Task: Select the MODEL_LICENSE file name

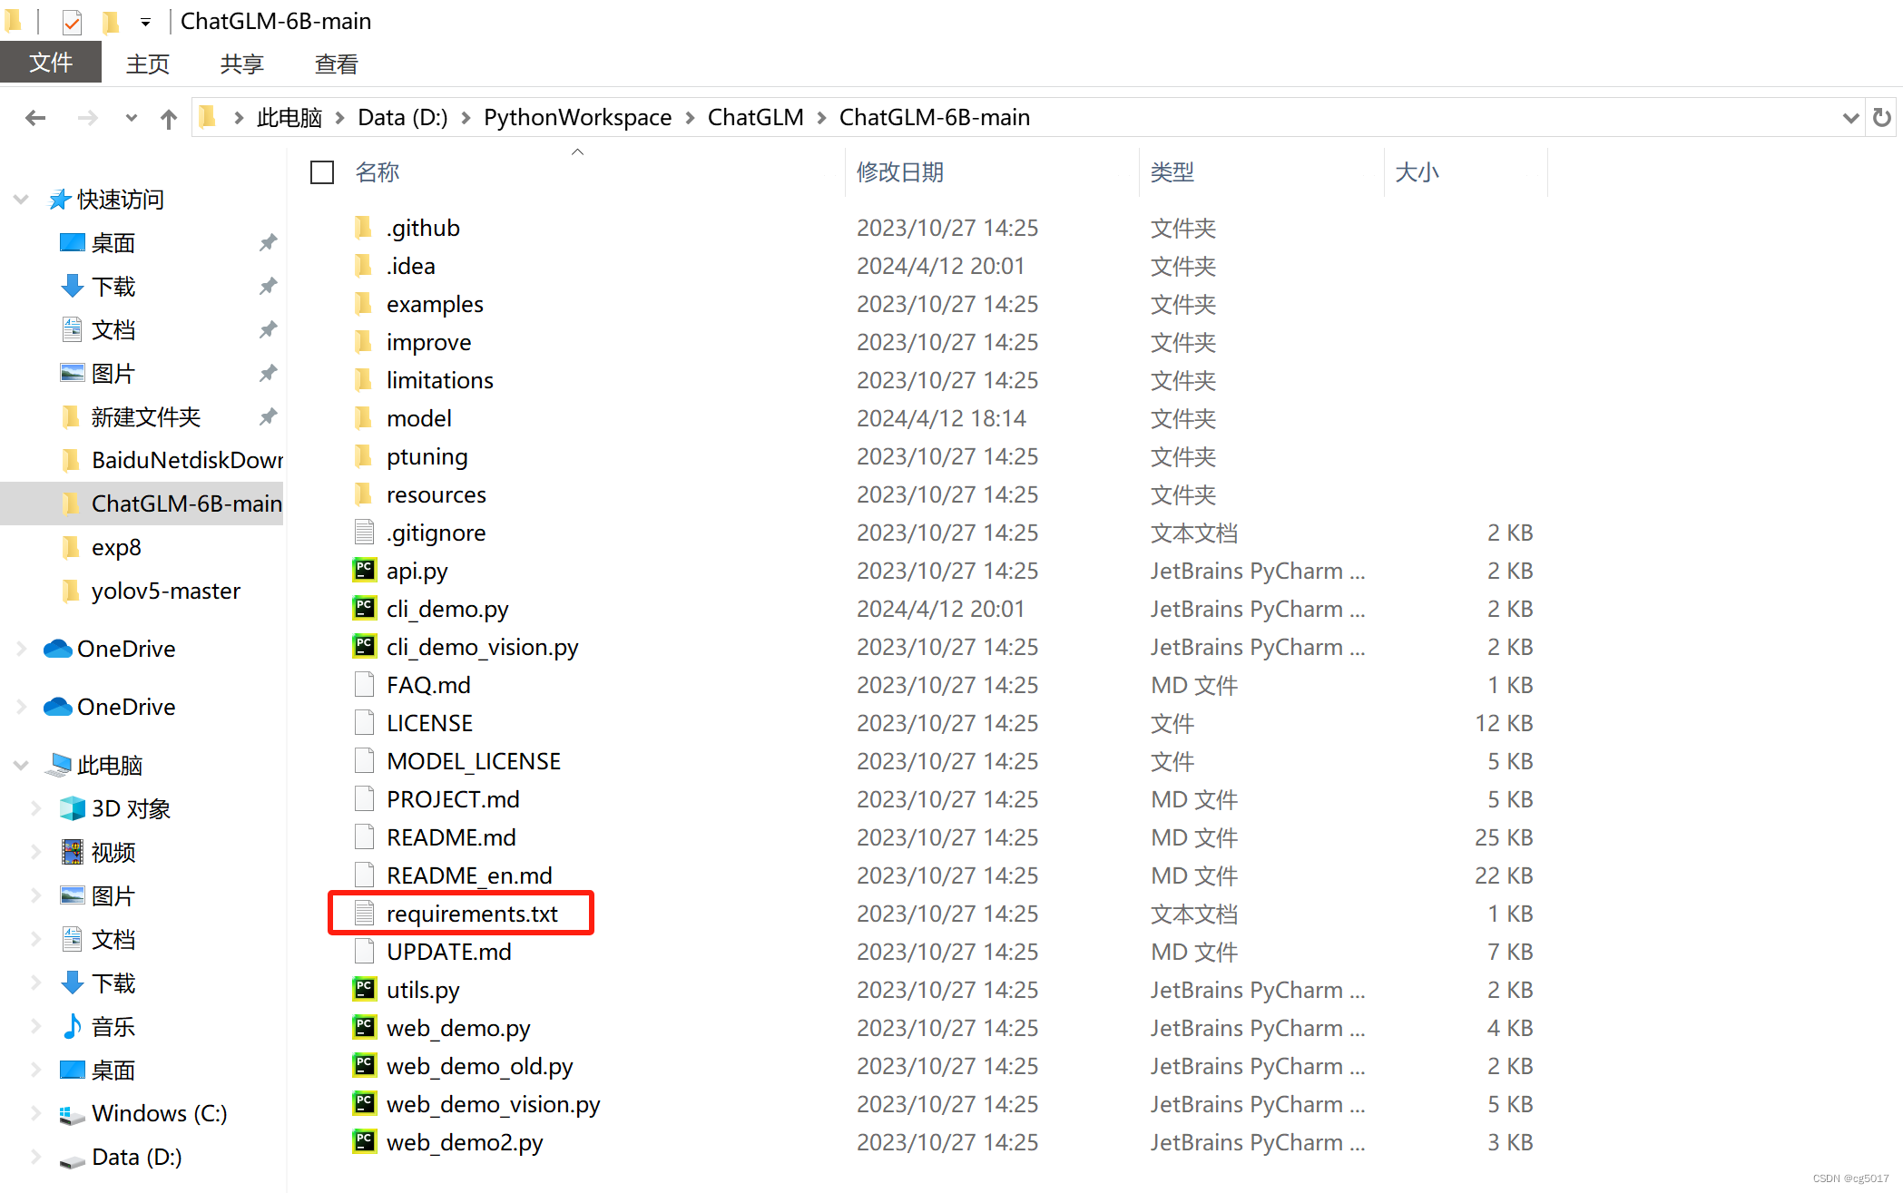Action: pos(474,761)
